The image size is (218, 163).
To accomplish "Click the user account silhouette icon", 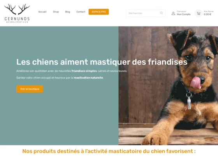I will click(173, 13).
